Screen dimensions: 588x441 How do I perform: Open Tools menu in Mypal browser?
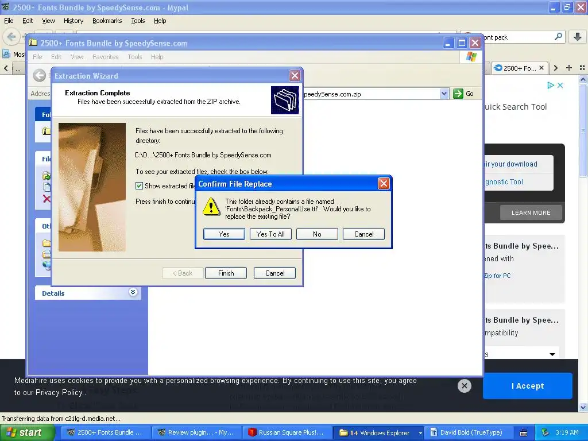pyautogui.click(x=138, y=21)
